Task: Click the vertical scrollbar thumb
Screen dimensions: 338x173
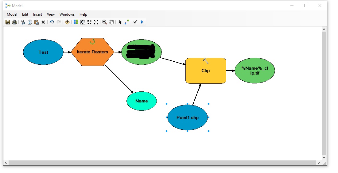Action: 324,93
